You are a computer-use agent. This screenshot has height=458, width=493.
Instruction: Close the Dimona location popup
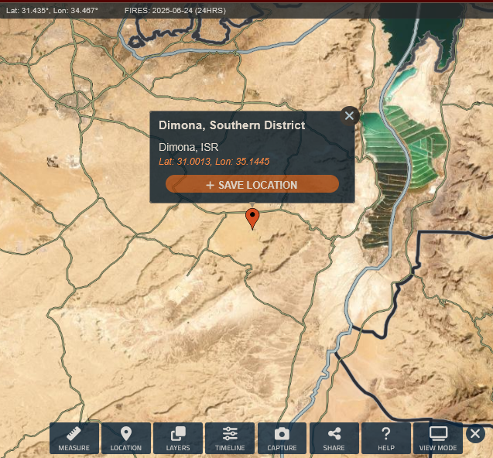coord(349,116)
